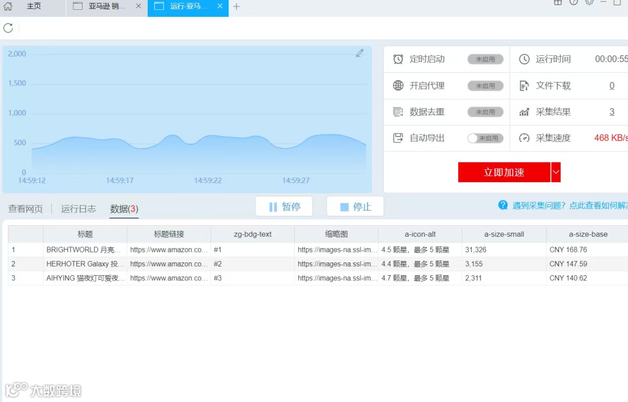Click the grid icon at top right
Viewport: 628px width, 402px height.
(558, 2)
